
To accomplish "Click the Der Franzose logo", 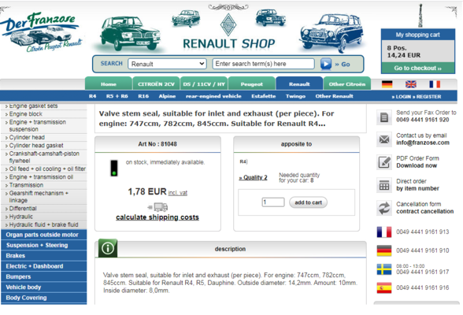I will (41, 31).
